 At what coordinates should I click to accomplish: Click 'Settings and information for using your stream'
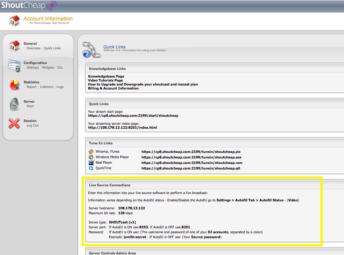tap(135, 50)
